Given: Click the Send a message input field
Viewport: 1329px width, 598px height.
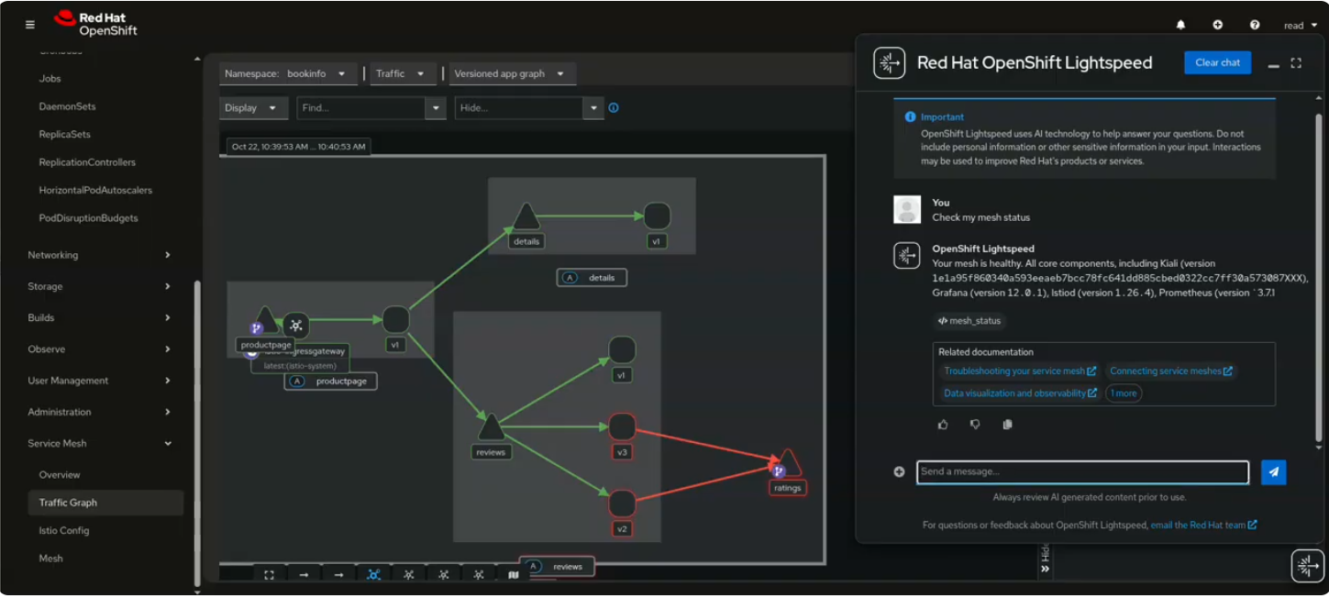Looking at the screenshot, I should pyautogui.click(x=1082, y=472).
